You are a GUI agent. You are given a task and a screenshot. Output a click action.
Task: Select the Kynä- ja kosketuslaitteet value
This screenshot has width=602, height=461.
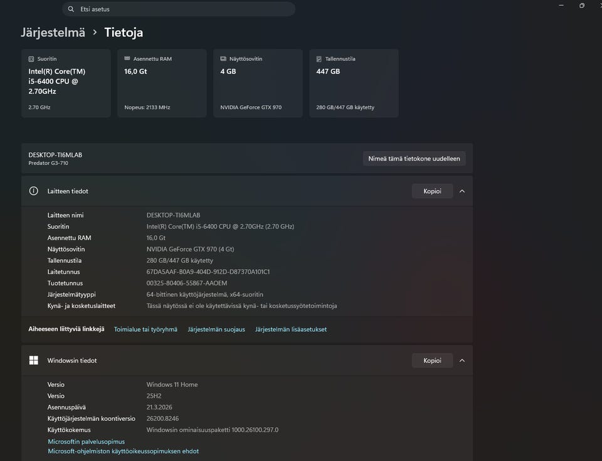pyautogui.click(x=241, y=306)
